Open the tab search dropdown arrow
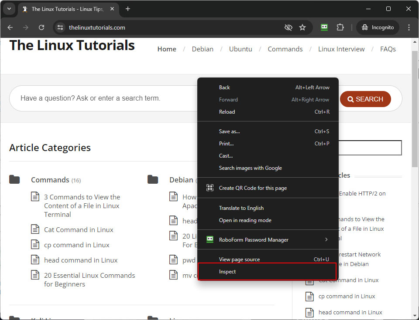 coord(9,9)
